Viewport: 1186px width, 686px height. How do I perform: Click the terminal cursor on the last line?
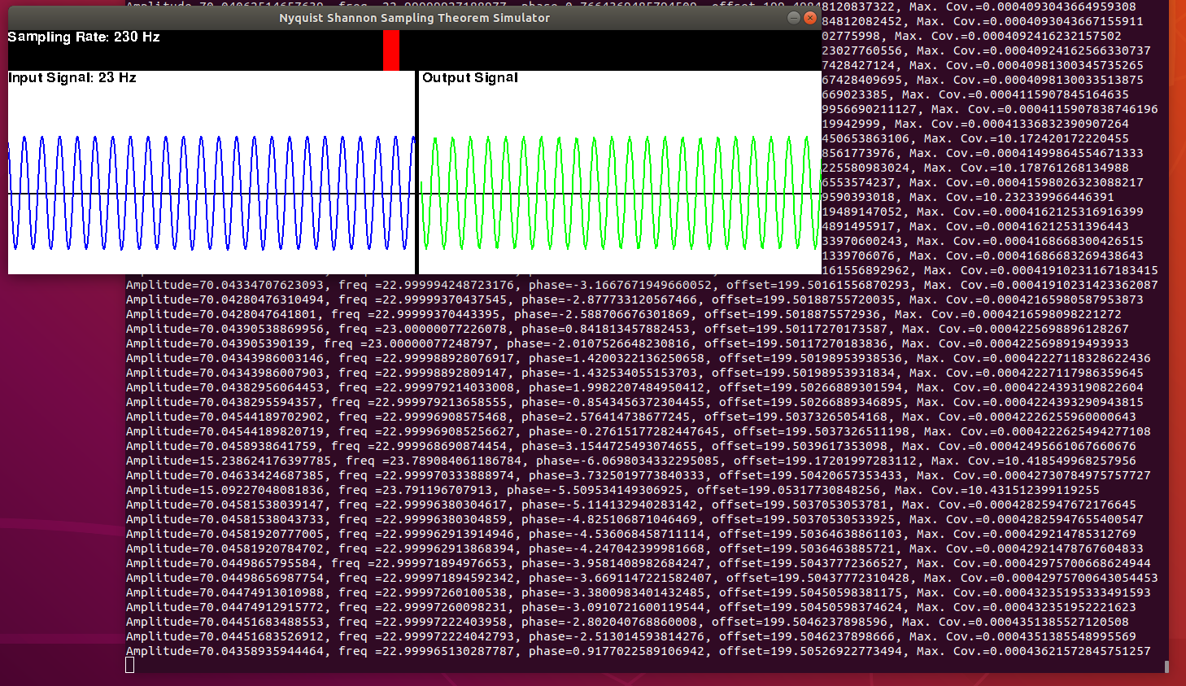129,666
